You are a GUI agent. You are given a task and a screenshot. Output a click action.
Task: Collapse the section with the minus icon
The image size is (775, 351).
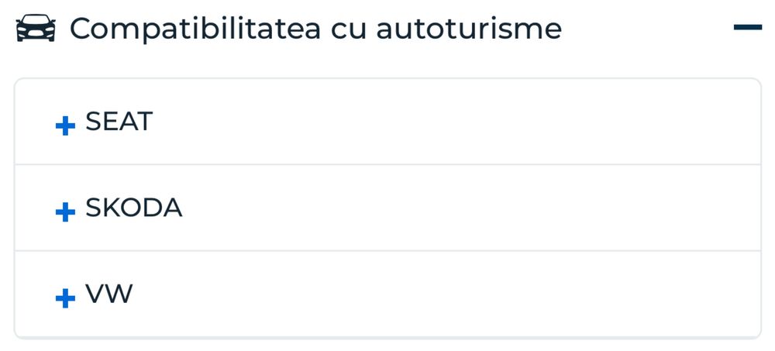[747, 28]
